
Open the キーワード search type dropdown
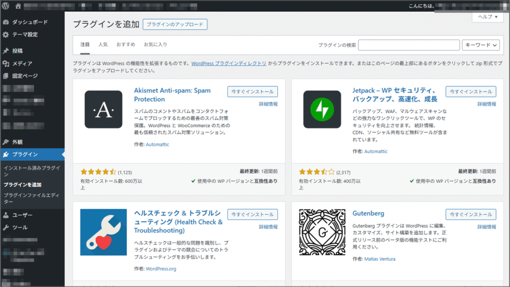tap(481, 45)
